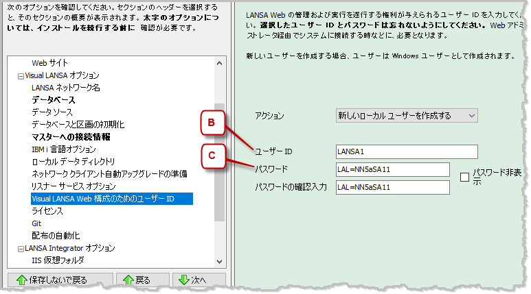The width and height of the screenshot is (531, 294).
Task: Select ローカル データ ディレクトリ tree item
Action: pos(73,162)
